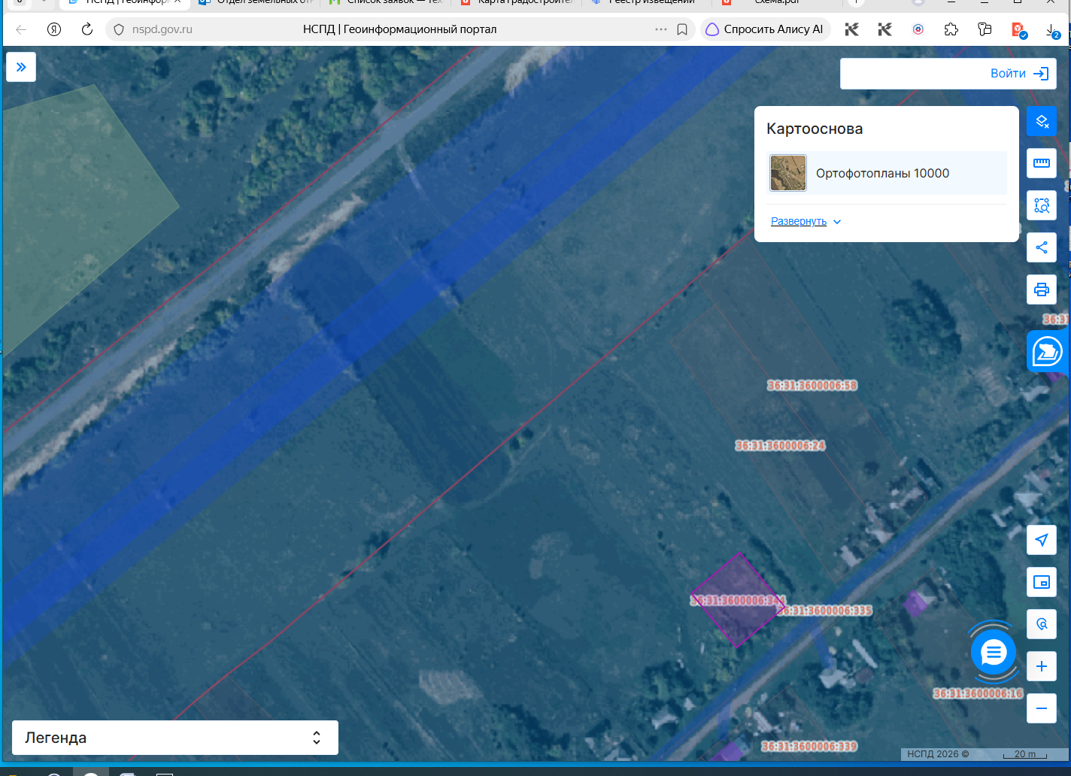Open the browser downloads icon
The image size is (1071, 776).
pos(1051,29)
